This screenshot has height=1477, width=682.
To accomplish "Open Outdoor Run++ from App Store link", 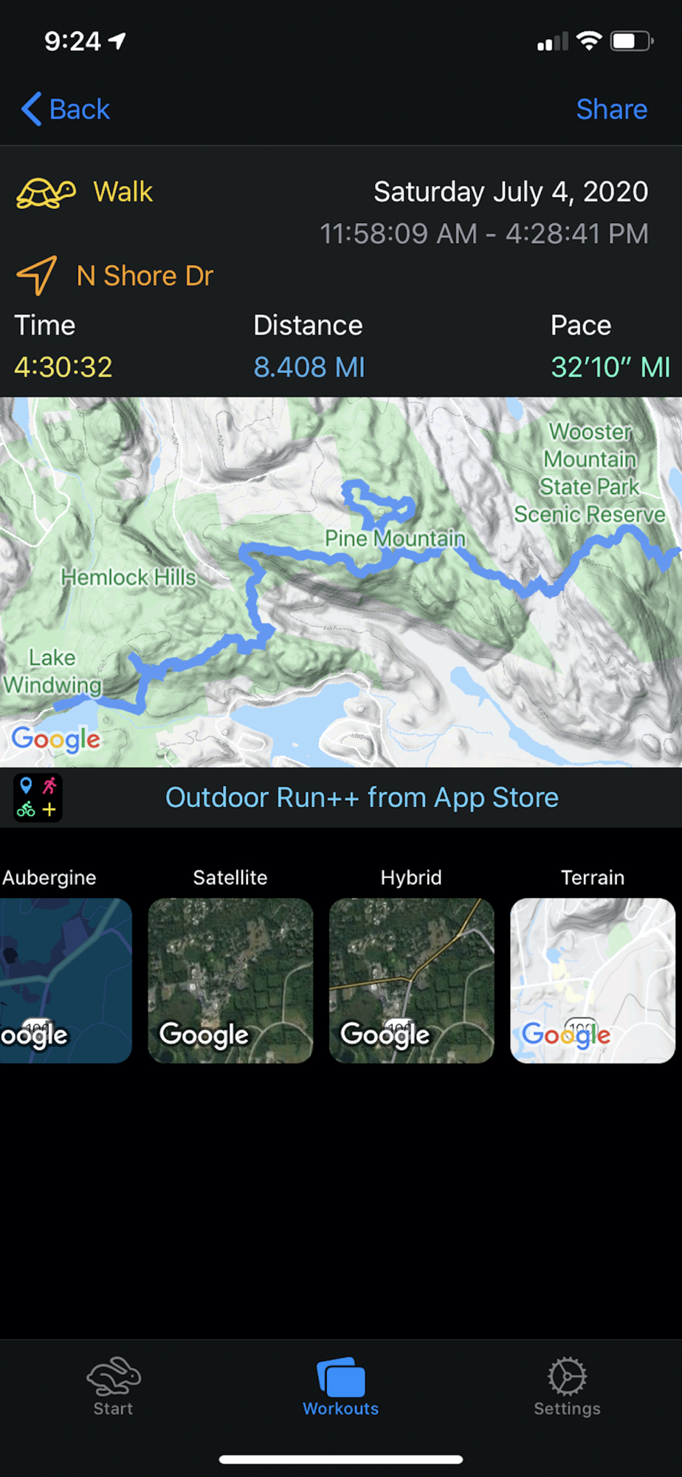I will (362, 798).
